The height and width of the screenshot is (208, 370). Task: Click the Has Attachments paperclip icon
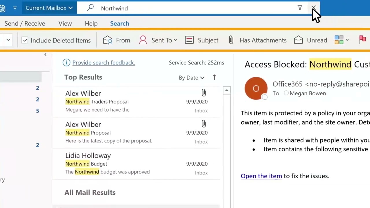(231, 40)
